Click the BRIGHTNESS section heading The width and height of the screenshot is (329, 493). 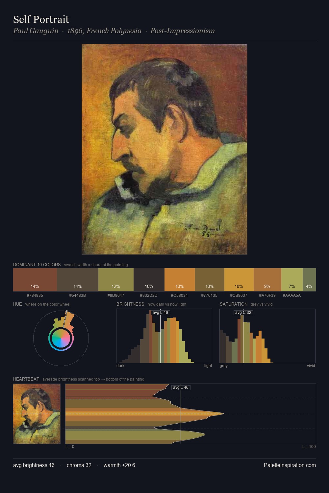pyautogui.click(x=130, y=304)
